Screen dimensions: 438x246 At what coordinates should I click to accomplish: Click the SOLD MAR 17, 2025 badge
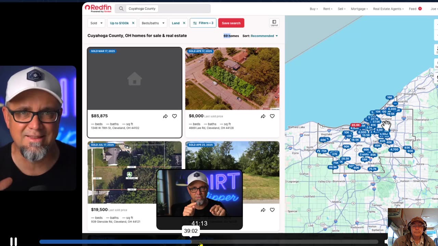[x=103, y=51]
